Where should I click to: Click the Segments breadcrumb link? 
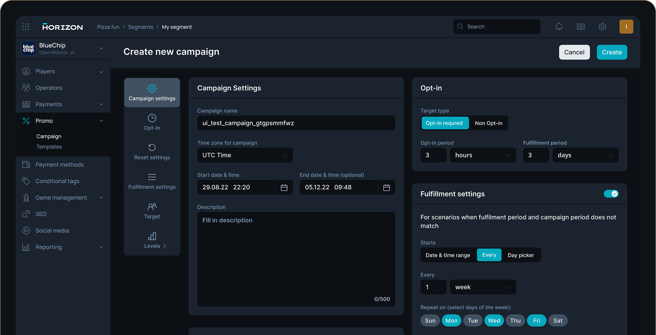tap(140, 27)
